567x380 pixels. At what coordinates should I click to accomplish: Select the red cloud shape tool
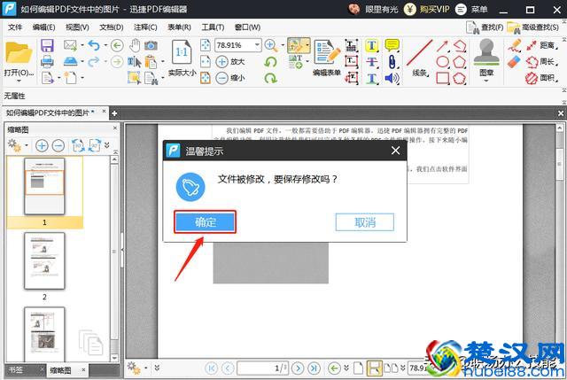click(x=459, y=78)
